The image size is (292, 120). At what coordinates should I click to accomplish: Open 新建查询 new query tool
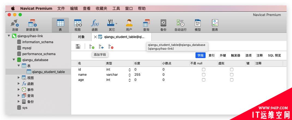[32, 25]
